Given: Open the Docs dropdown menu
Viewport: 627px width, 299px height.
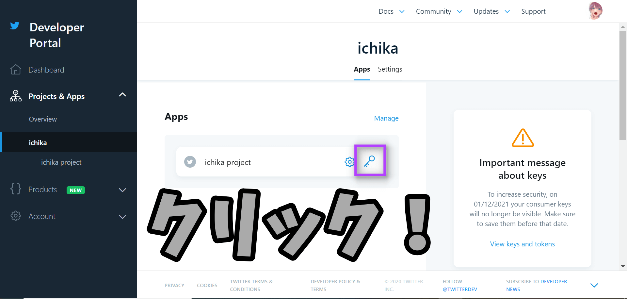Looking at the screenshot, I should (392, 11).
